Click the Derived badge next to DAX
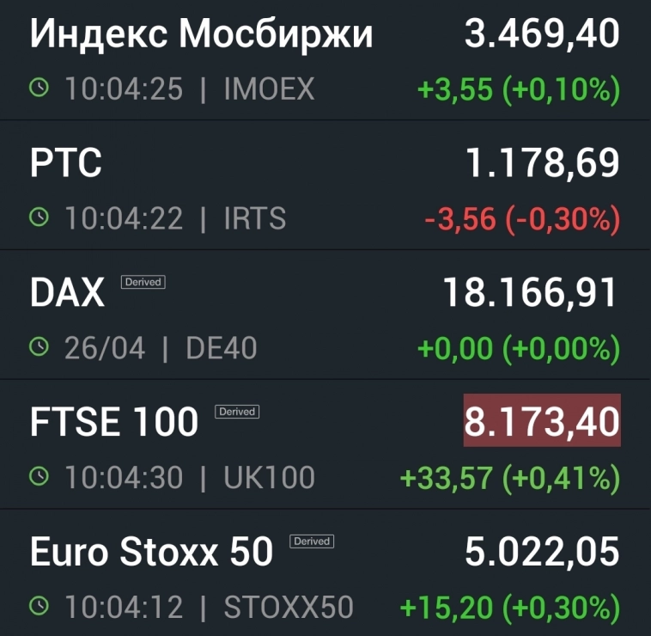The height and width of the screenshot is (636, 651). point(143,282)
